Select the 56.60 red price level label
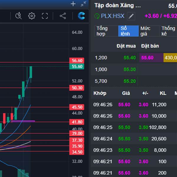The width and height of the screenshot is (177, 177). click(x=77, y=60)
